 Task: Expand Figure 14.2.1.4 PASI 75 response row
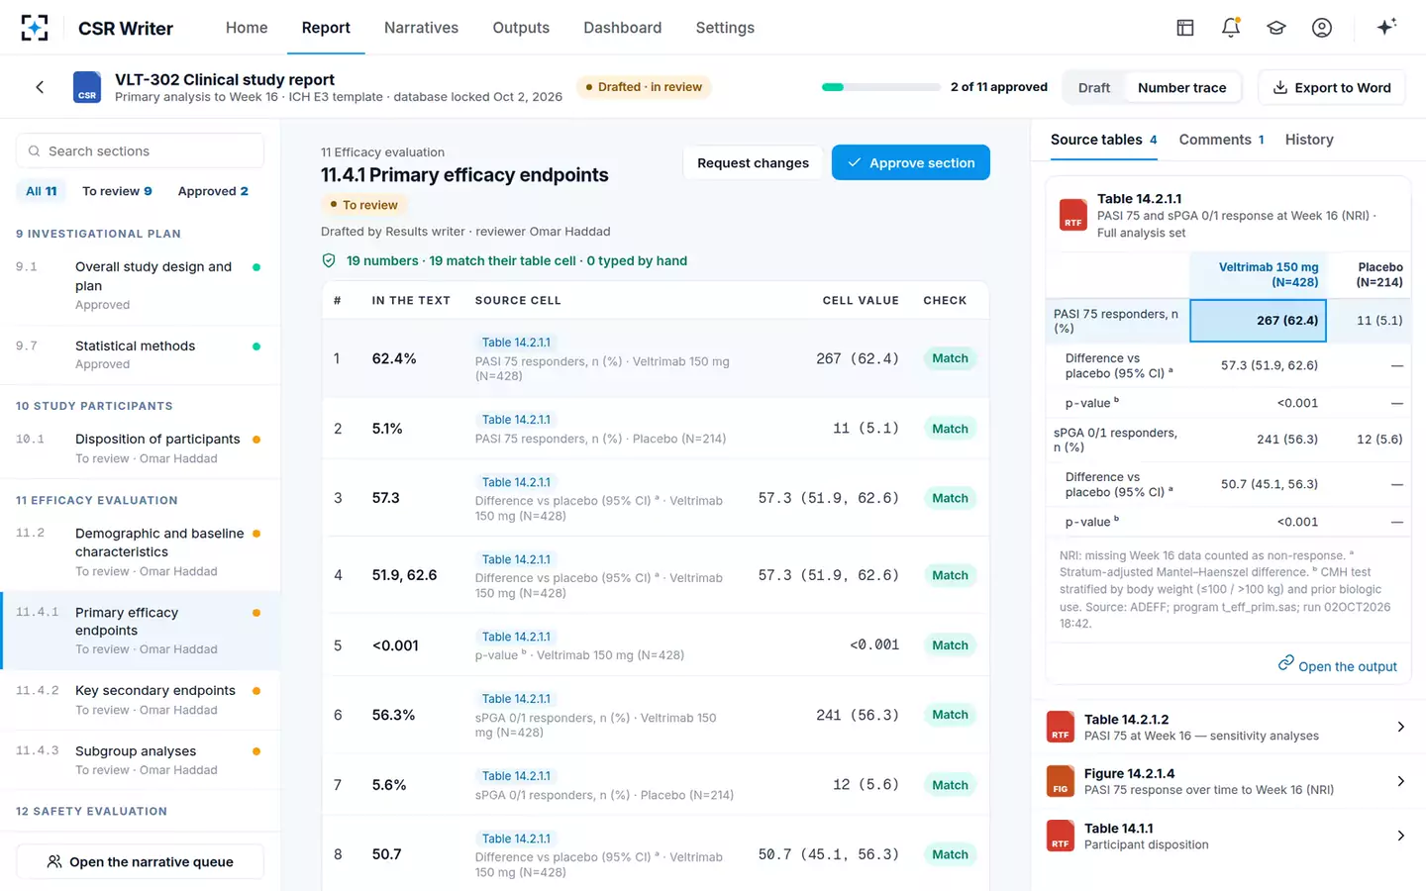coord(1228,781)
